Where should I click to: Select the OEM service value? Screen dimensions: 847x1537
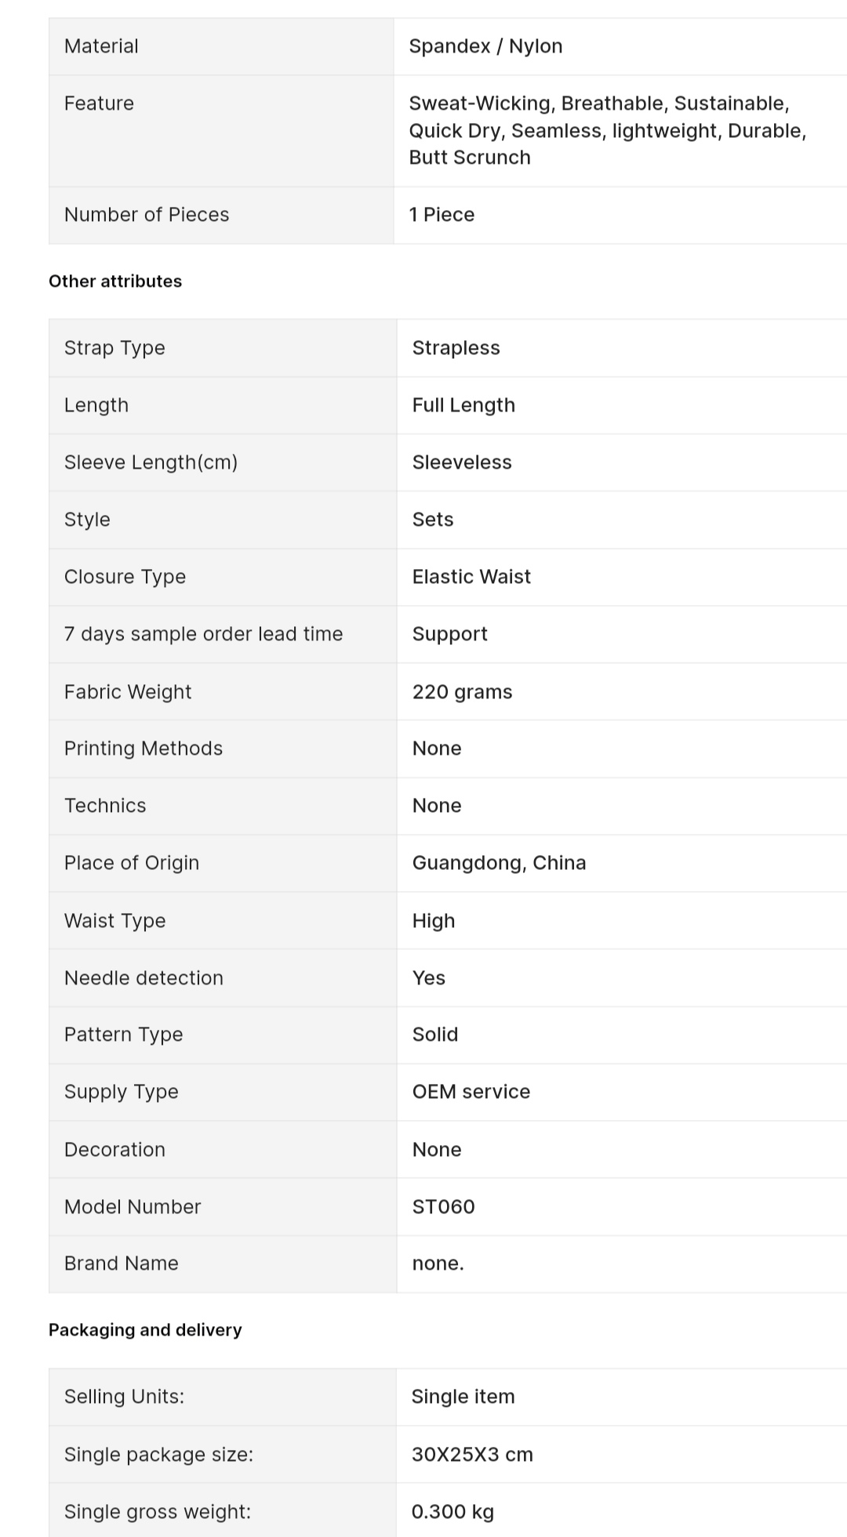click(x=471, y=1092)
